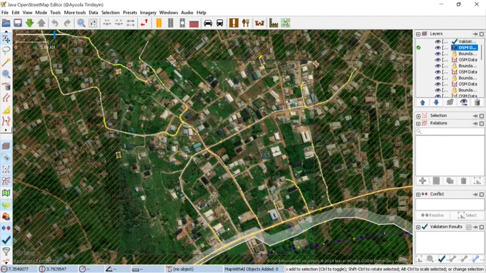Collapse the Layers panel arrow
Viewport: 486px width, 273px height.
418,34
